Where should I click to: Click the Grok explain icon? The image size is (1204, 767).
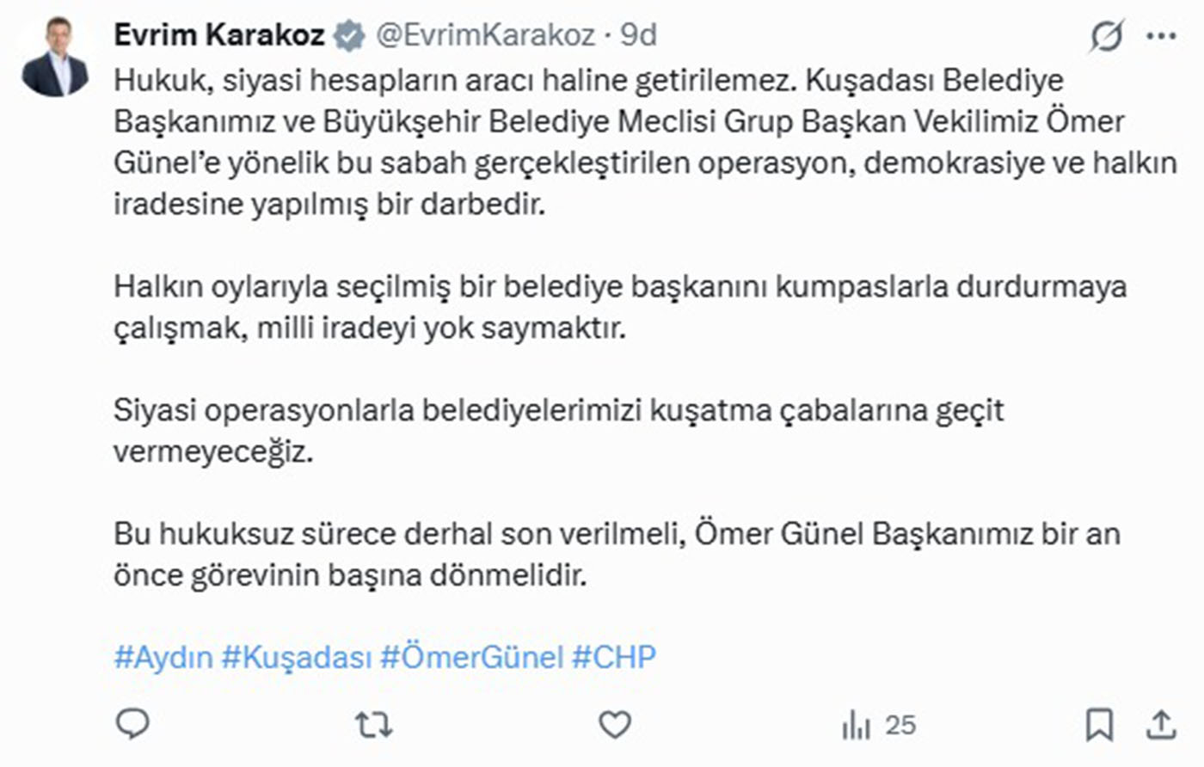(x=1106, y=36)
